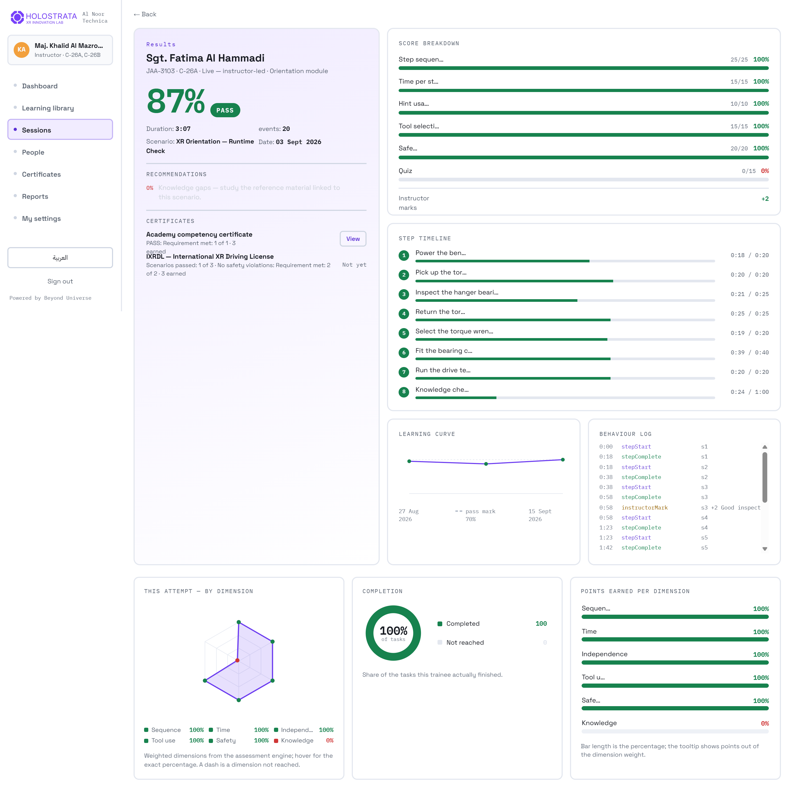
Task: Click the green Sequence legend swatch
Action: click(146, 730)
